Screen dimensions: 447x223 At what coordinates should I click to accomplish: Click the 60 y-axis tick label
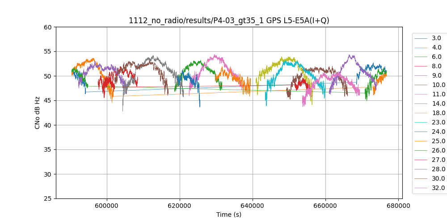(x=48, y=27)
